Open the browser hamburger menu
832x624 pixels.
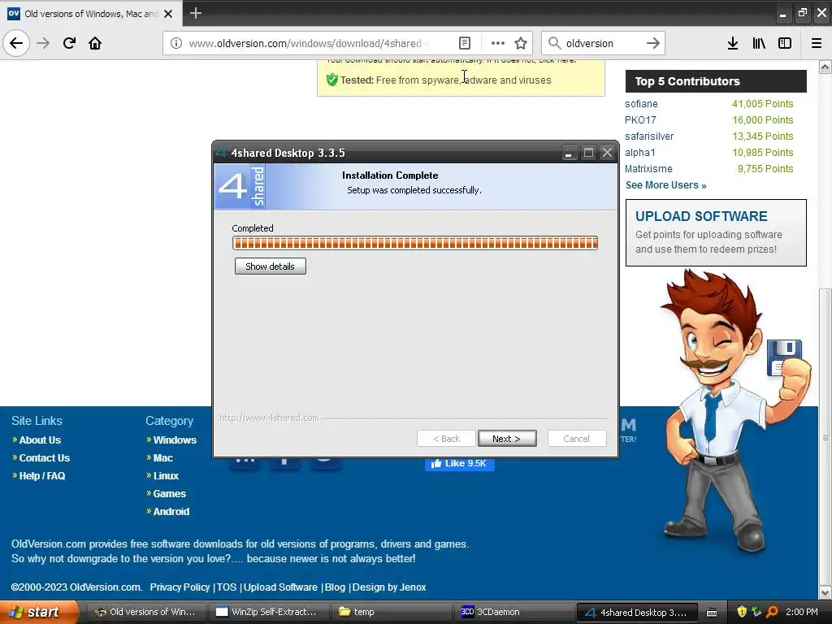(x=817, y=43)
